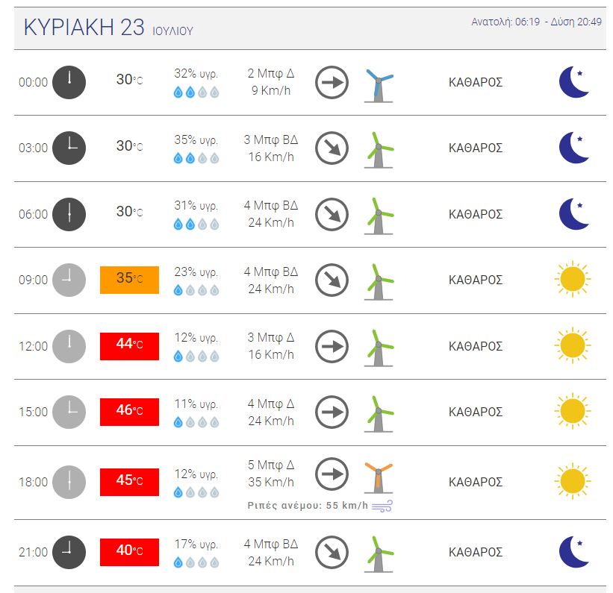
Task: Click the 15:00 grey clock icon
Action: 69,412
